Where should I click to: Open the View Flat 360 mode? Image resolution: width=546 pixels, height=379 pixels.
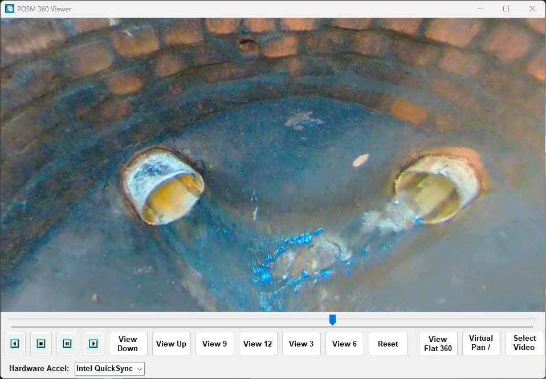coord(438,344)
